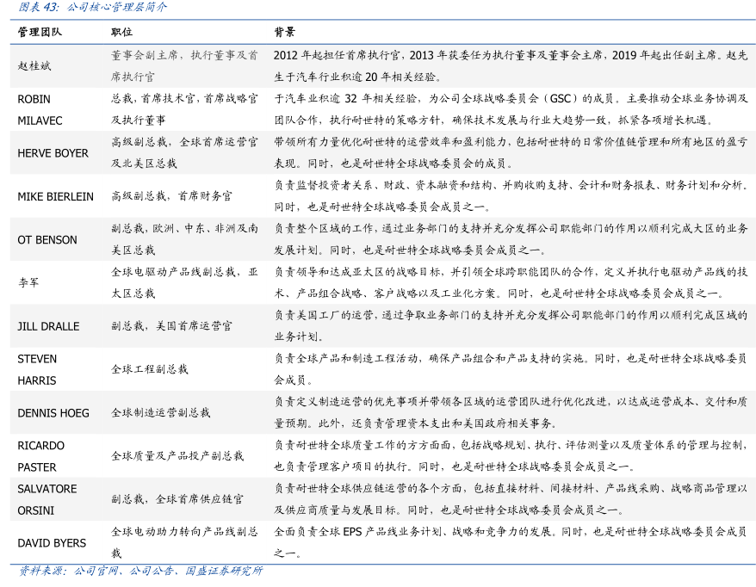Click position 总裁,首席技术官,首席战略官及执行董事
This screenshot has height=587, width=756.
pyautogui.click(x=184, y=109)
